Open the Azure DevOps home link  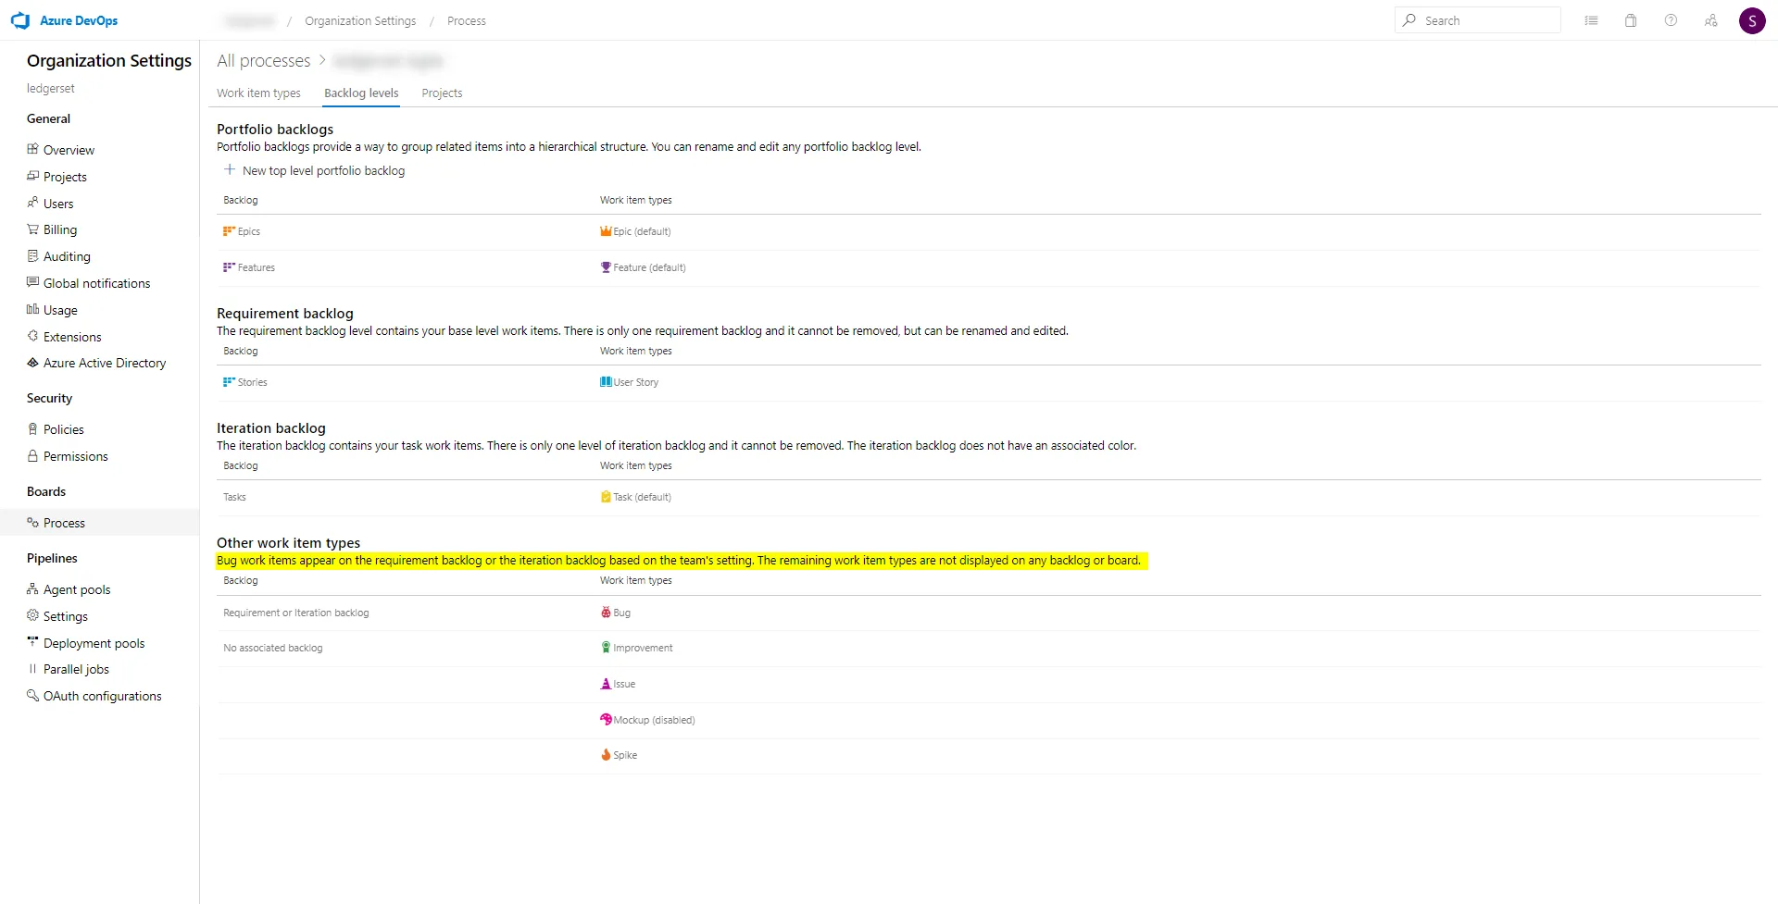click(79, 20)
